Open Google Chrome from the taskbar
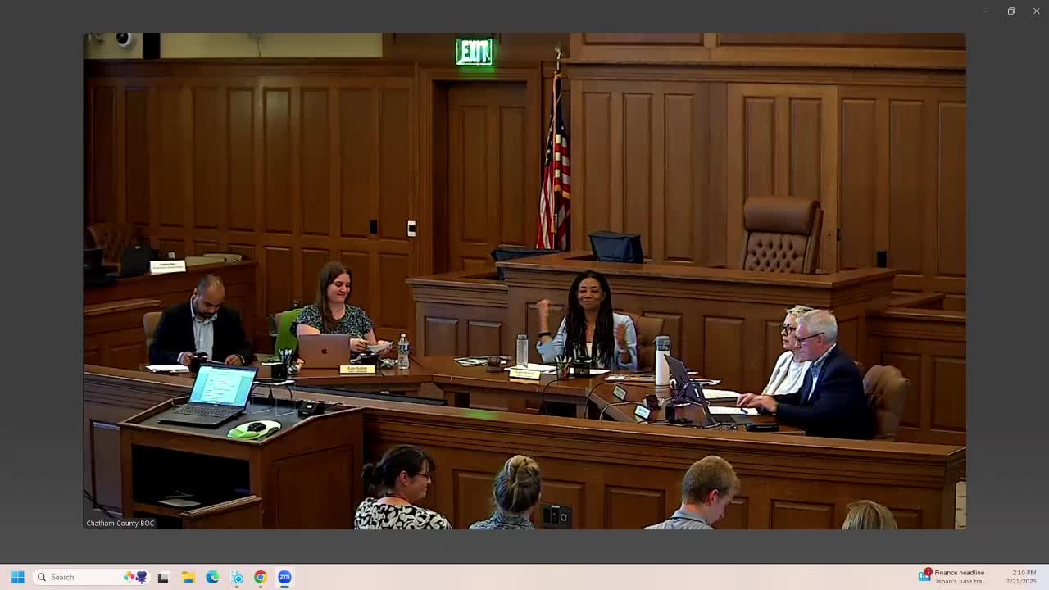Viewport: 1049px width, 590px height. (260, 577)
